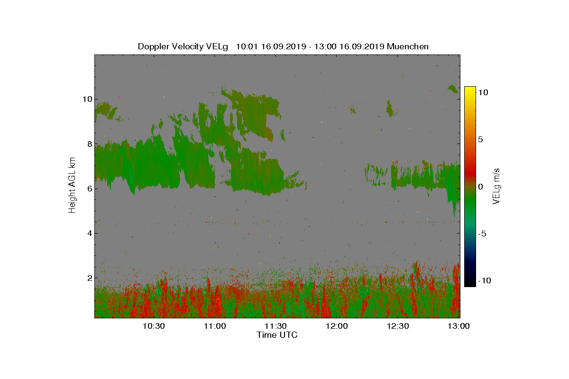This screenshot has height=379, width=569.
Task: Click the date range '10:01 16.09.2019 - 13:00 16.09.2019 Muenchen'
Action: pyautogui.click(x=332, y=46)
